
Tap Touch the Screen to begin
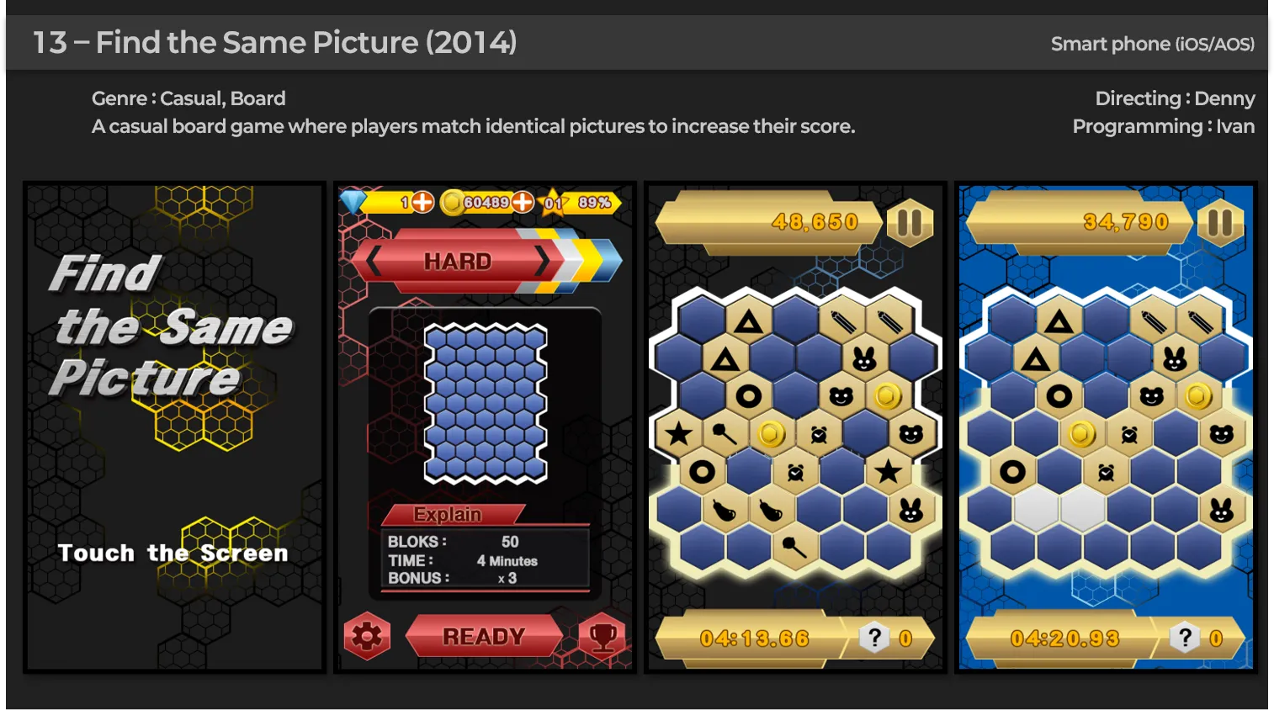[173, 553]
